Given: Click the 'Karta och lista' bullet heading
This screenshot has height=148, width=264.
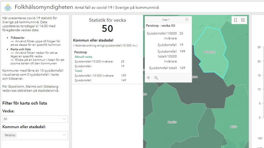Looking at the screenshot, I should (20, 49).
